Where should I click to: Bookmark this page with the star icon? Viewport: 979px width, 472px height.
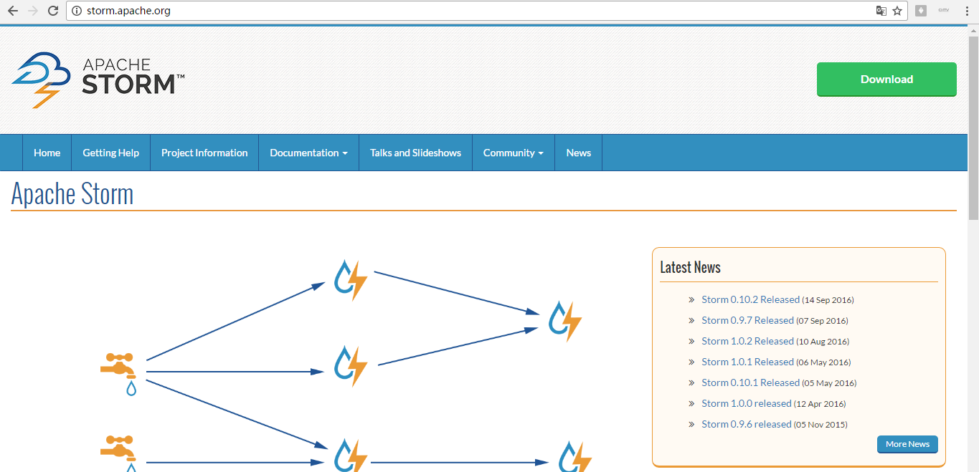pos(897,11)
